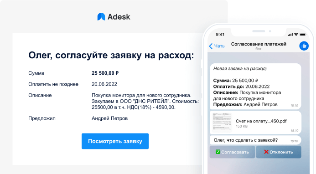Click the бот subtitle under chat title
Image resolution: width=316 pixels, height=174 pixels.
(259, 49)
